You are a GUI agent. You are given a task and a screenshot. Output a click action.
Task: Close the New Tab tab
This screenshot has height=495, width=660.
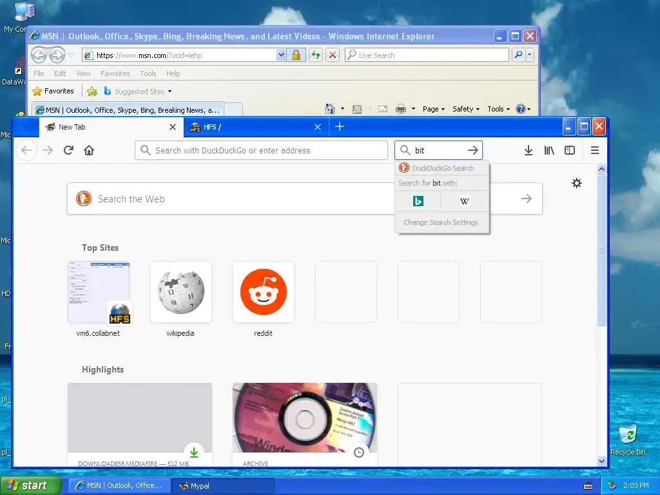point(173,127)
